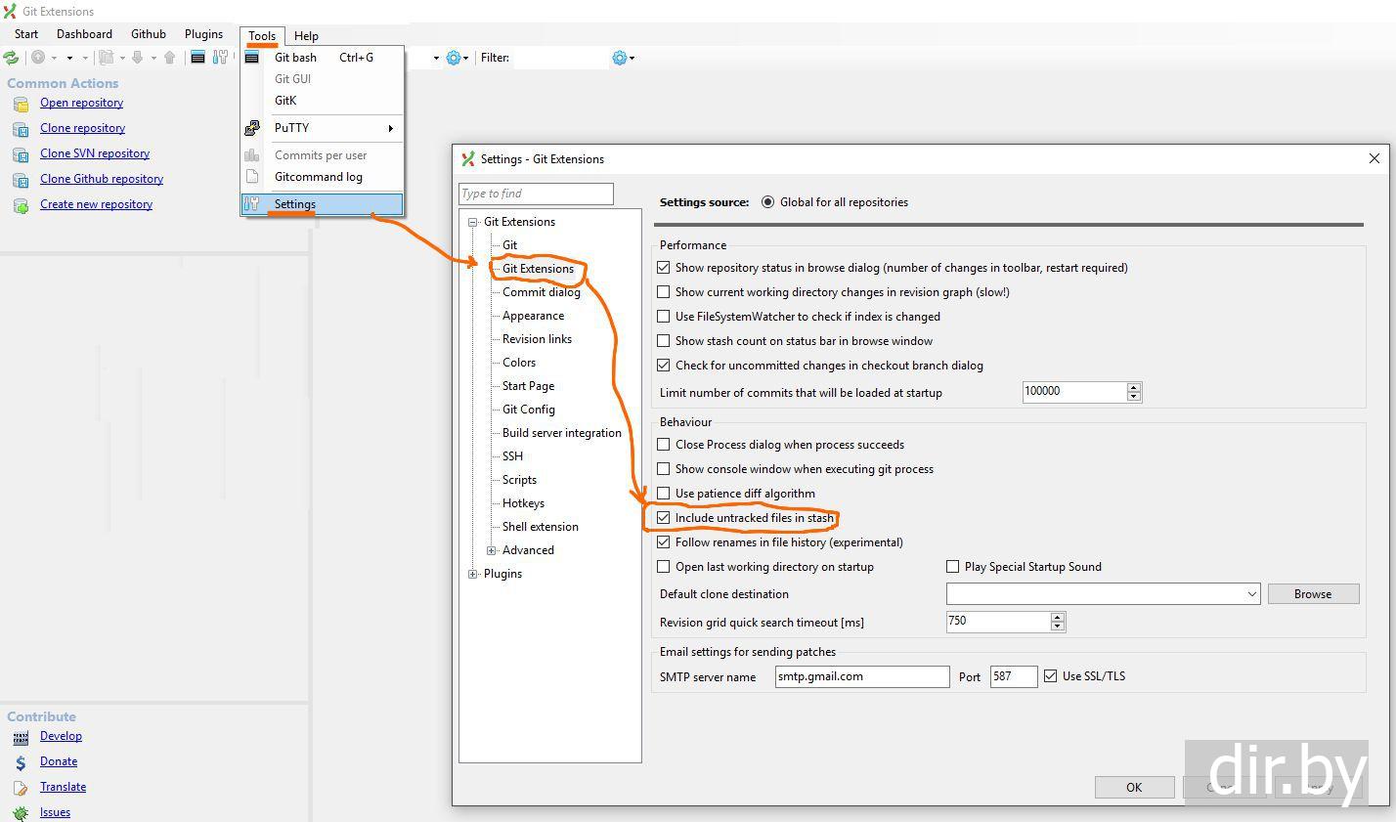Click the Donate dollar sign icon
Viewport: 1396px width, 822px height.
pos(21,762)
